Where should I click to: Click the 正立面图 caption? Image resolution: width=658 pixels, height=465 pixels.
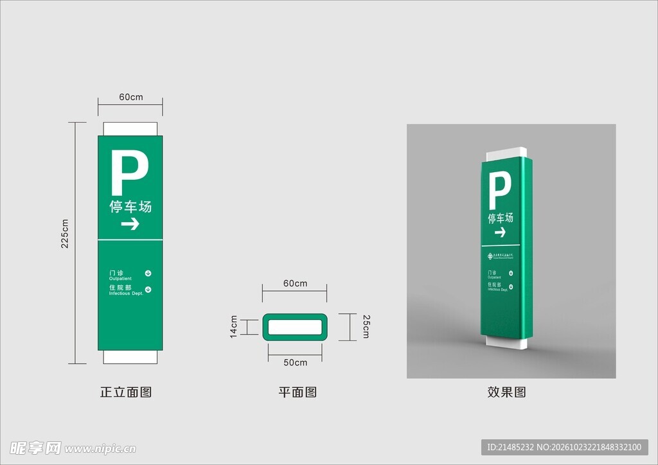[x=126, y=392]
